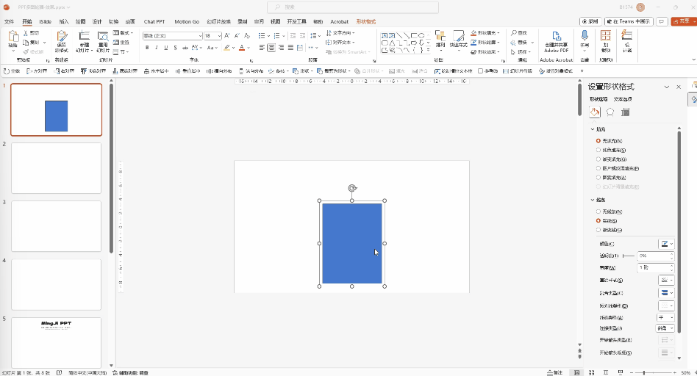Open the Insert ribbon tab
The width and height of the screenshot is (697, 376).
(64, 21)
